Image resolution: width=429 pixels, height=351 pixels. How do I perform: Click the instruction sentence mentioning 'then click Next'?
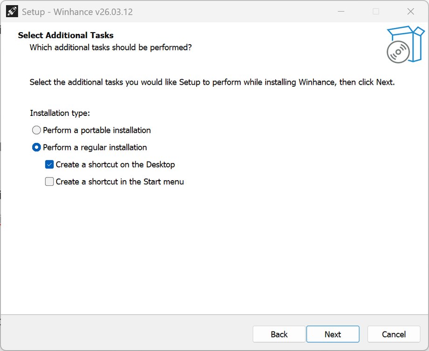(x=212, y=82)
